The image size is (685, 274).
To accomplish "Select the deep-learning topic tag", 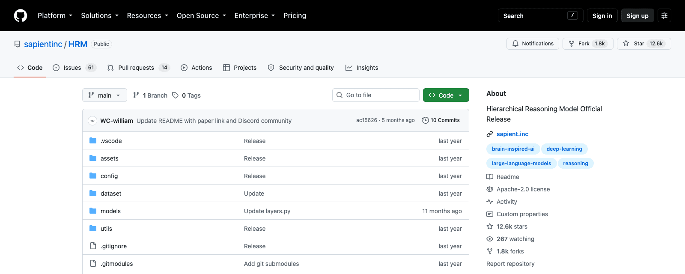I will tap(564, 149).
